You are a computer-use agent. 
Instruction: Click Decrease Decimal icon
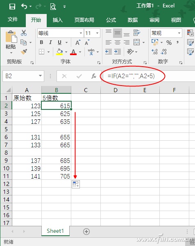pyautogui.click(x=163, y=51)
